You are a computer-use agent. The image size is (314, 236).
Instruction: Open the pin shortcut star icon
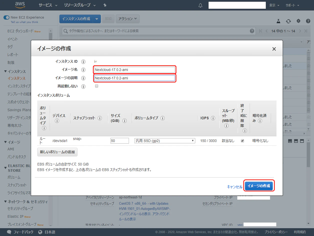(105, 5)
